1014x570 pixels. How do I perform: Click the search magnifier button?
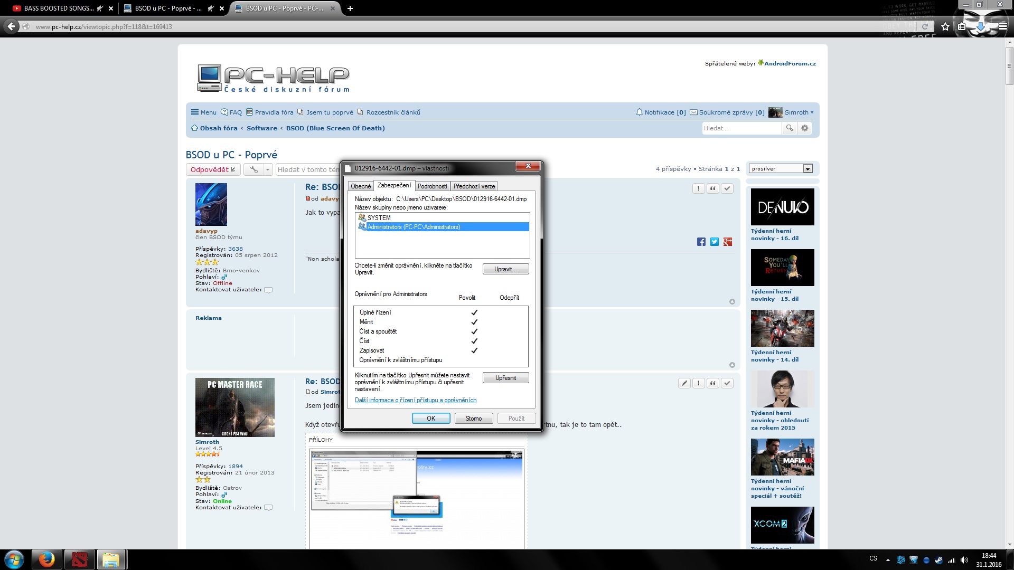tap(789, 128)
